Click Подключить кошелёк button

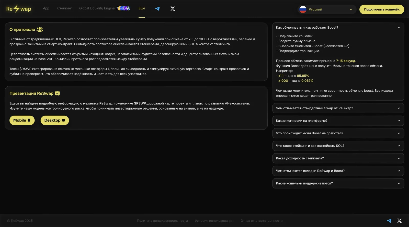382,9
